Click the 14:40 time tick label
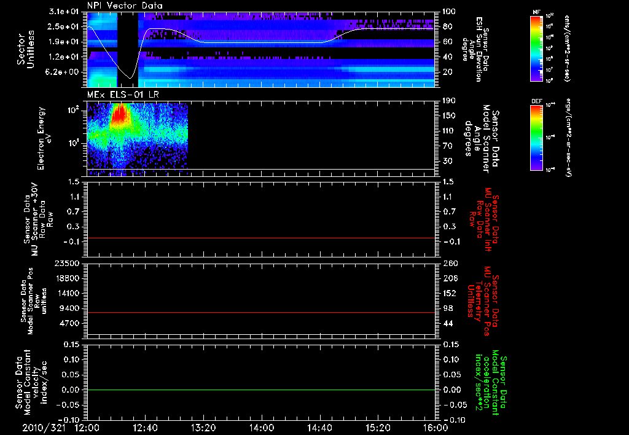 (319, 428)
